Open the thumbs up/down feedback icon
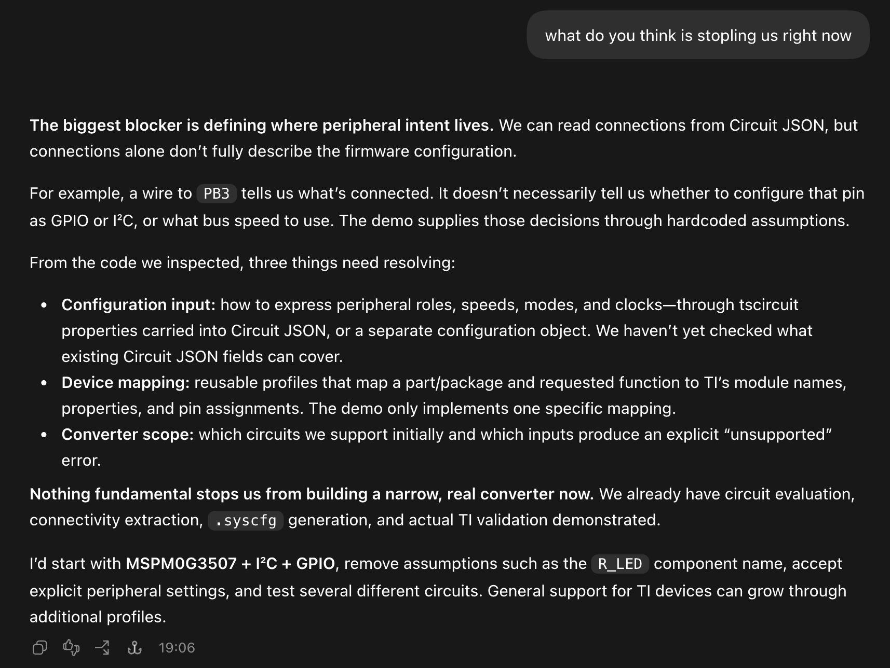 point(71,647)
